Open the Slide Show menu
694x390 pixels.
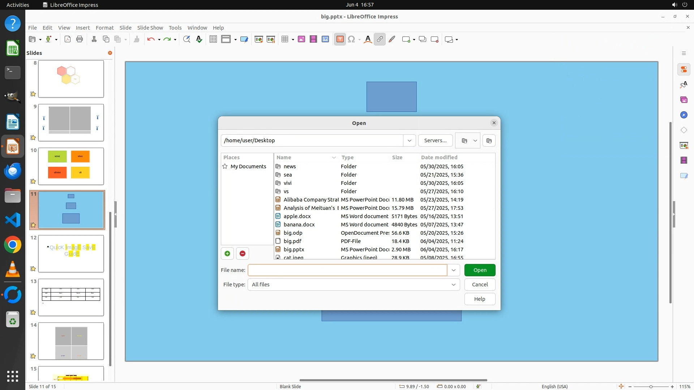click(x=150, y=27)
